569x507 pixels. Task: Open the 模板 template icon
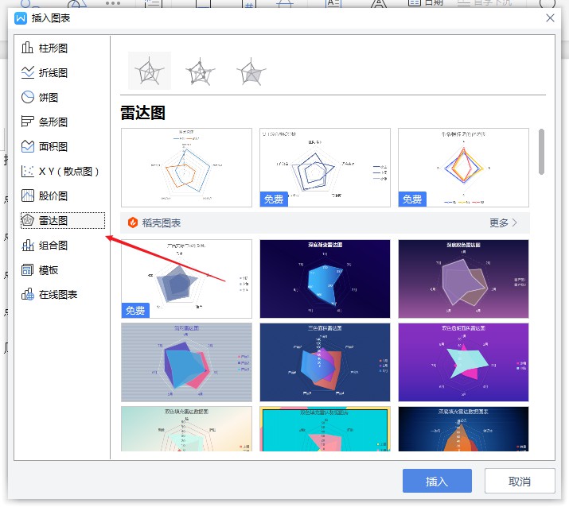(x=27, y=269)
